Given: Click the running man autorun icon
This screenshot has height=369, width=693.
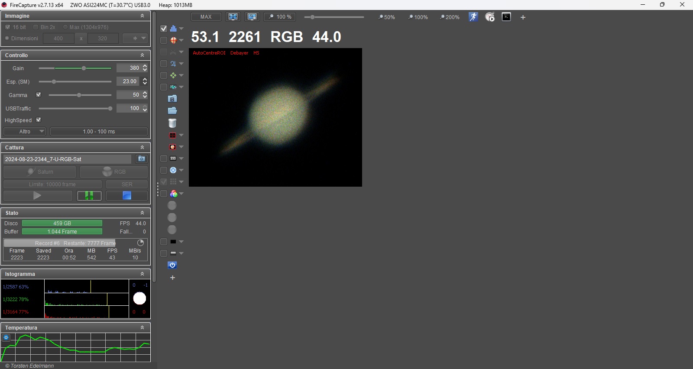Looking at the screenshot, I should coord(473,17).
